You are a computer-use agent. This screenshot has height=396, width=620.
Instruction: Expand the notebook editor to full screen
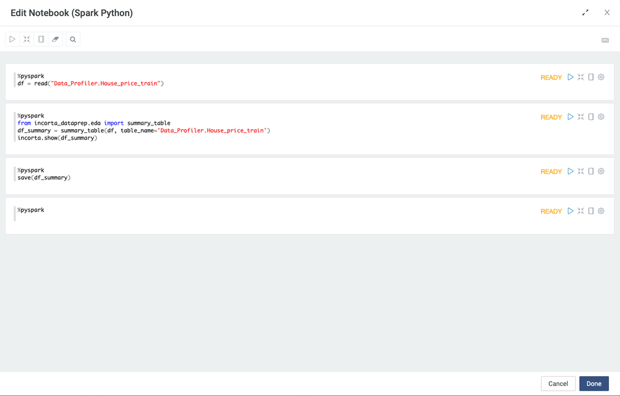585,12
